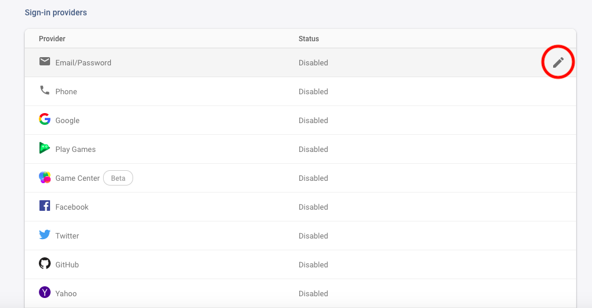Click the Game Center logo icon
592x308 pixels.
pos(45,177)
